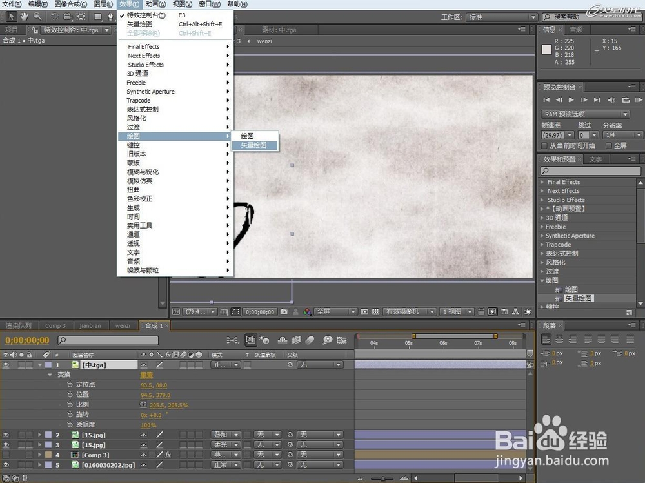The width and height of the screenshot is (645, 483).
Task: Toggle region of interest button
Action: [235, 312]
